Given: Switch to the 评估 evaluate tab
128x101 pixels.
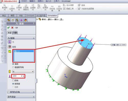Looking at the screenshot, I should (21, 16).
